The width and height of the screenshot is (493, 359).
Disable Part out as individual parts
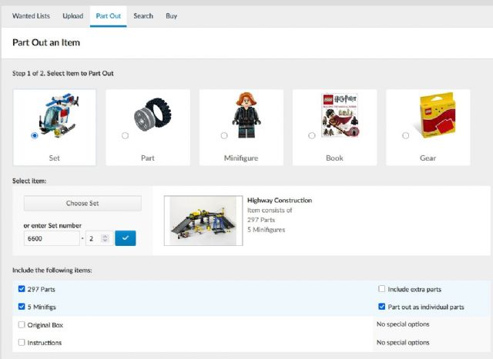coord(382,307)
